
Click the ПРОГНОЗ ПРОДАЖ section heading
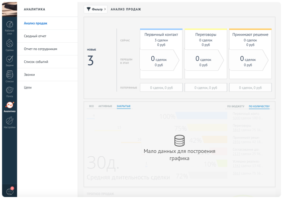pos(101,194)
